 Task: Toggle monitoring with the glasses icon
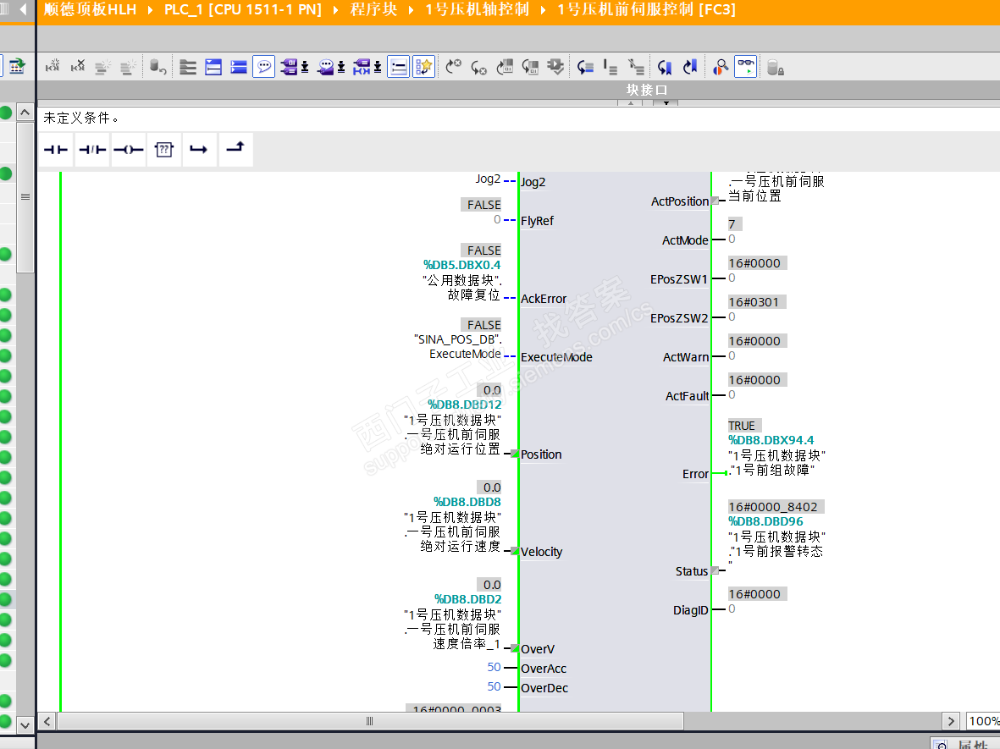[x=745, y=66]
